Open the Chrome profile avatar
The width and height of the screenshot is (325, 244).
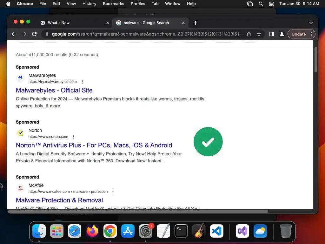282,34
